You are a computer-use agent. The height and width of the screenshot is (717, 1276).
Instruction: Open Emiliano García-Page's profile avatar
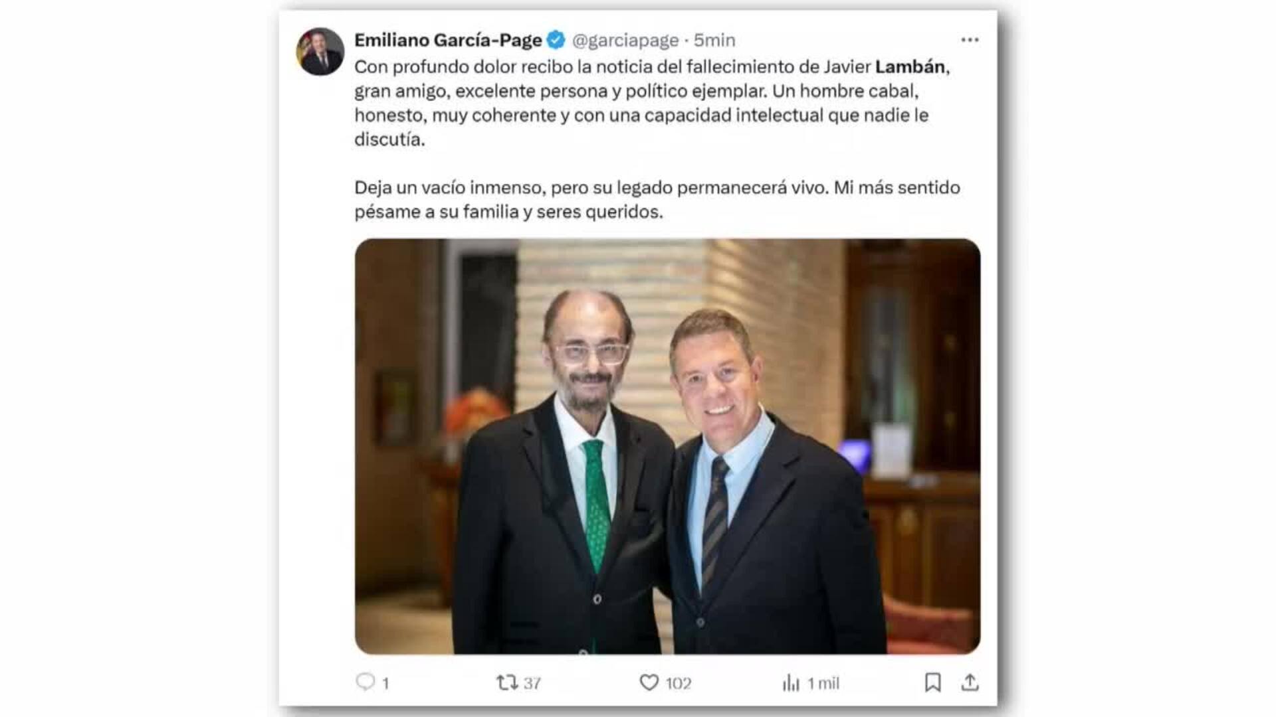pyautogui.click(x=320, y=52)
